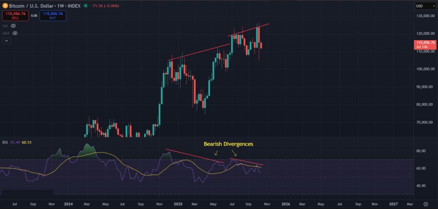Viewport: 438px width, 209px height.
Task: Click the green market status dot
Action: (x=86, y=6)
